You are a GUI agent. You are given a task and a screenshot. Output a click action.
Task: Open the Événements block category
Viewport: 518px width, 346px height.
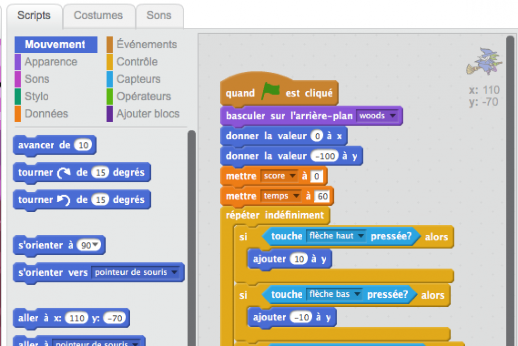tap(146, 44)
